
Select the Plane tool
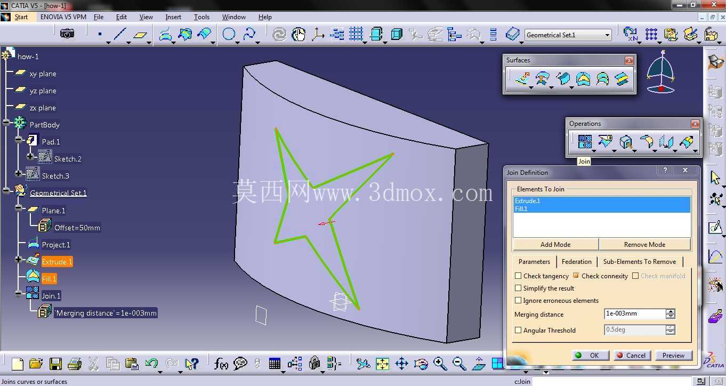coord(140,35)
